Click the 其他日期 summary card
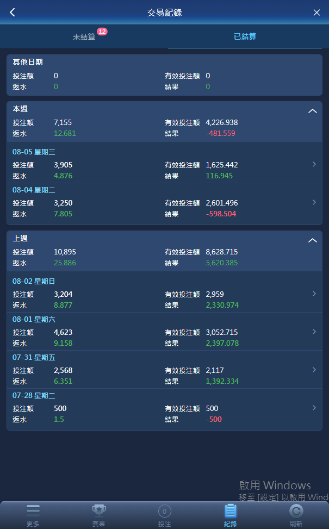The image size is (329, 529). click(x=164, y=75)
